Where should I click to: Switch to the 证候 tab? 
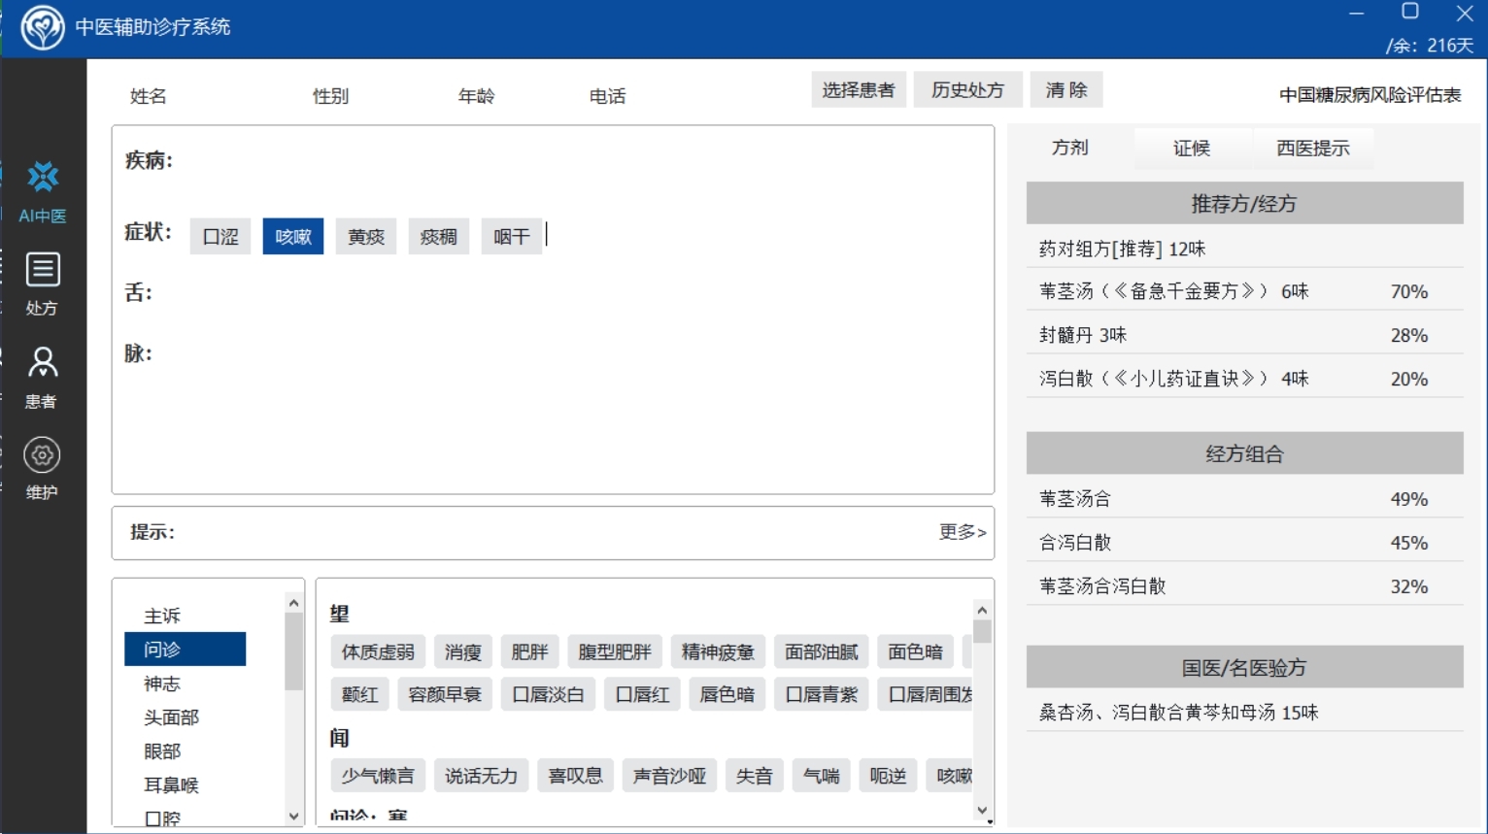[1192, 149]
